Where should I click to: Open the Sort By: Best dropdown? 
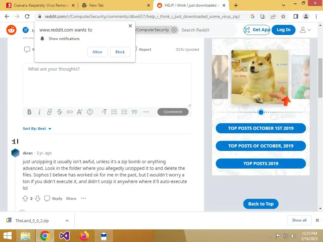[37, 129]
